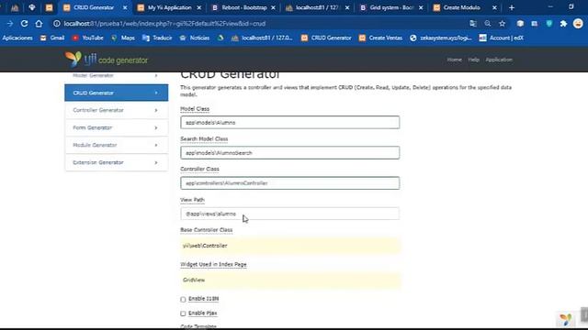Click the Controller Class input field
Screen dimensions: 588x330
click(290, 183)
